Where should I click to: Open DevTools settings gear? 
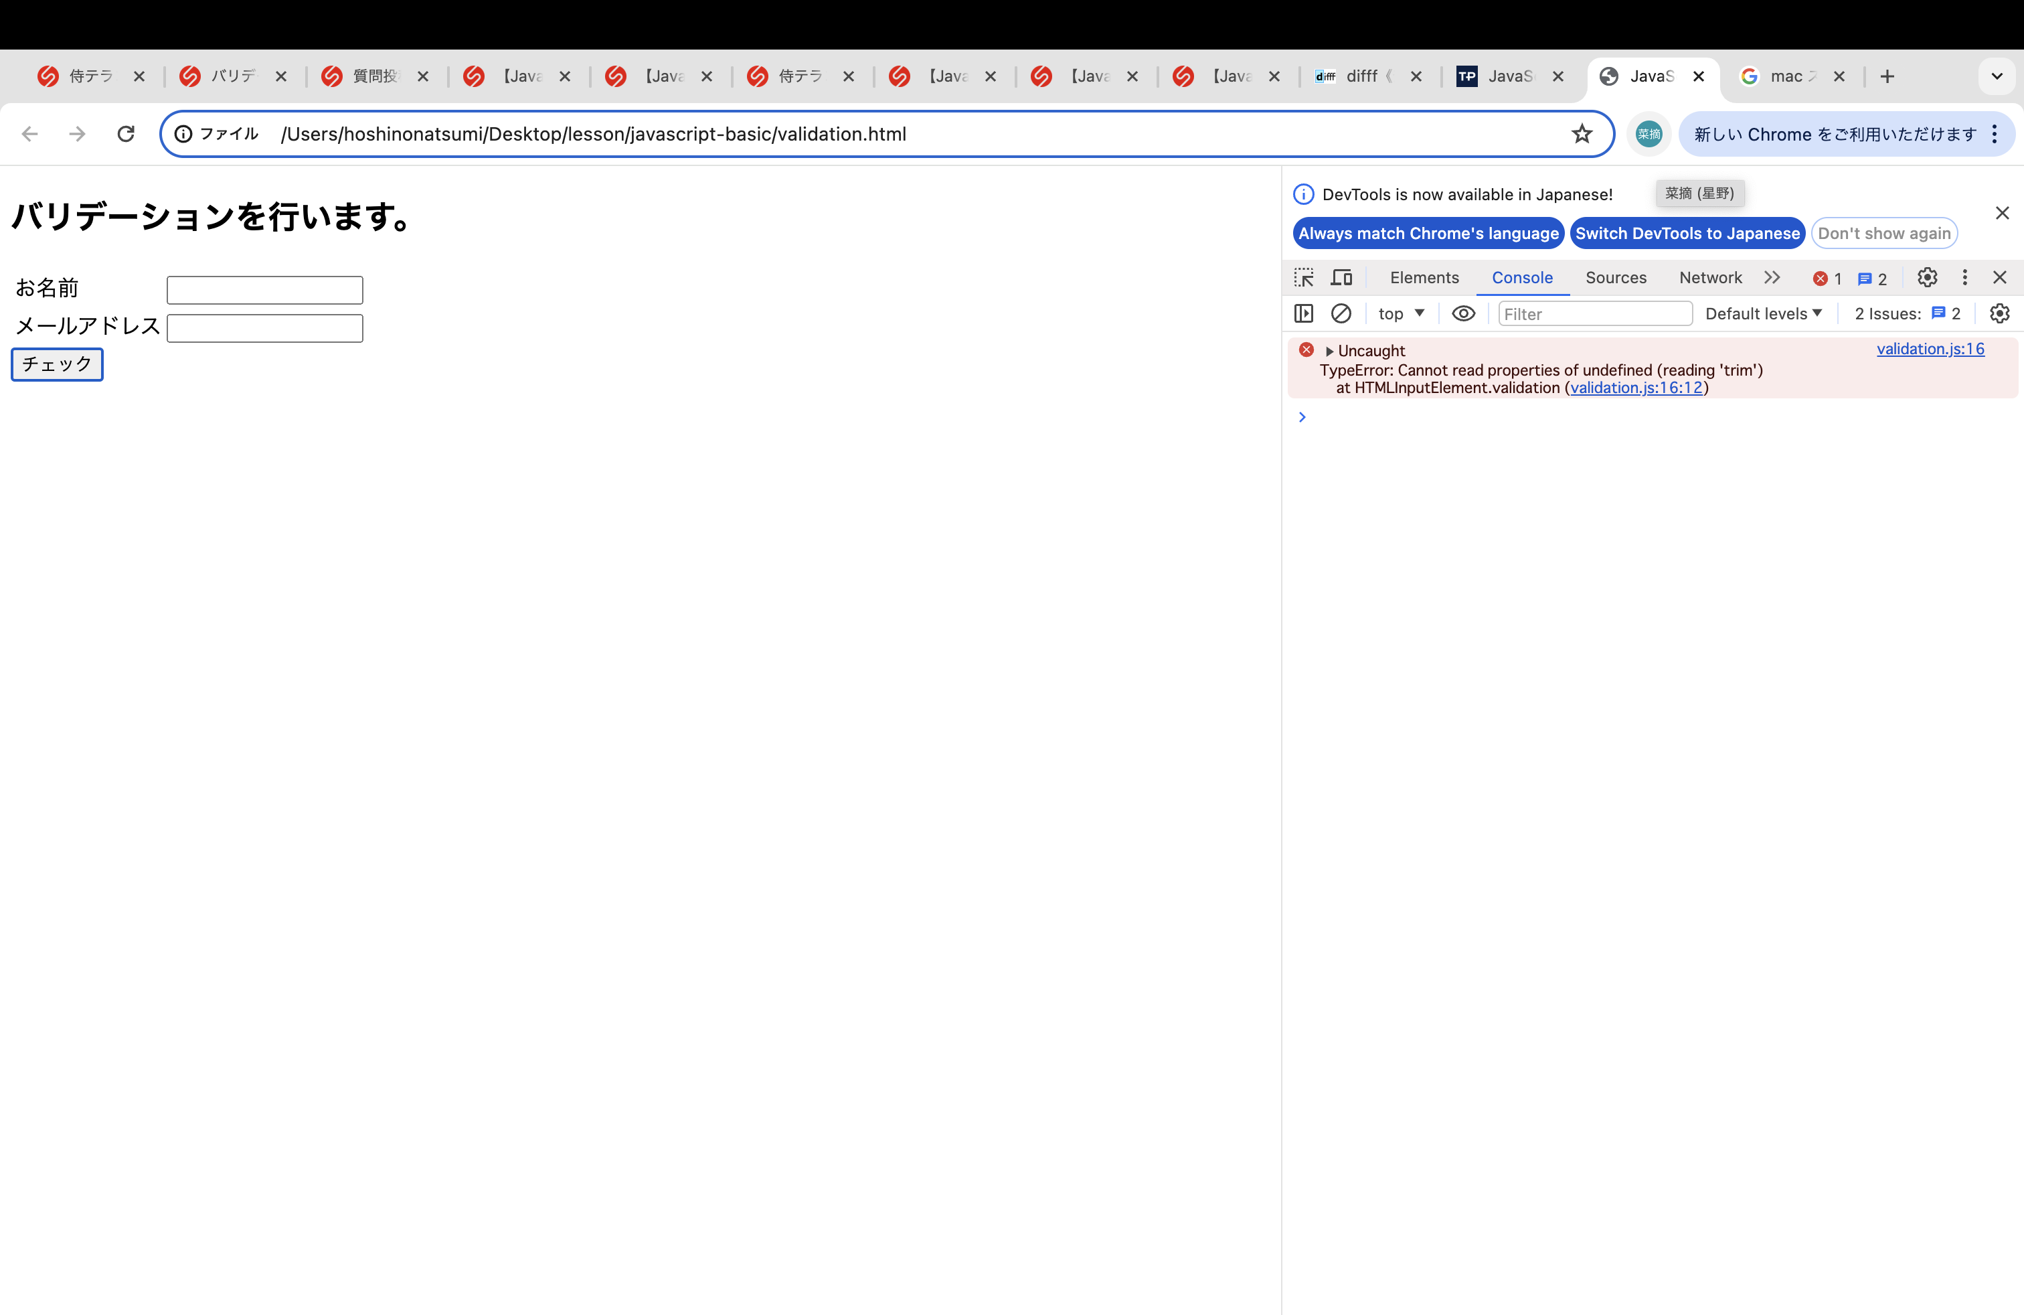click(1927, 277)
